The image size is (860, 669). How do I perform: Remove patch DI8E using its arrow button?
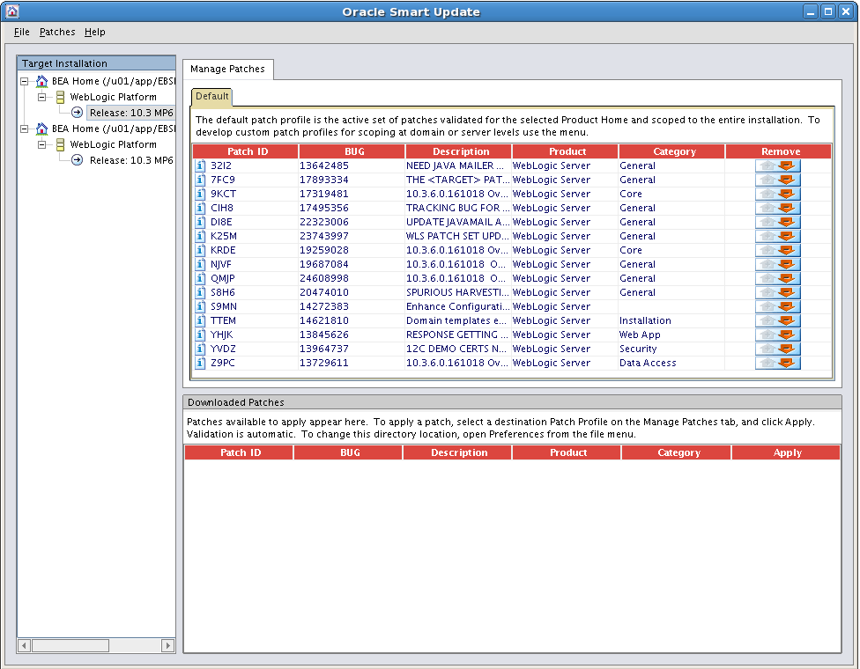778,222
